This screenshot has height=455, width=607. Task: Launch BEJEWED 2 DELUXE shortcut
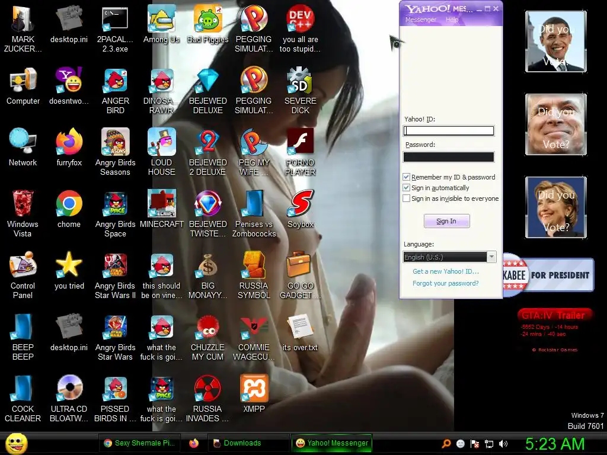point(207,152)
